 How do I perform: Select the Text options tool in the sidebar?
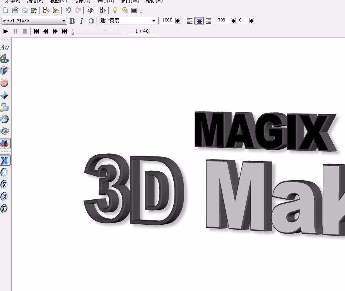click(x=5, y=47)
